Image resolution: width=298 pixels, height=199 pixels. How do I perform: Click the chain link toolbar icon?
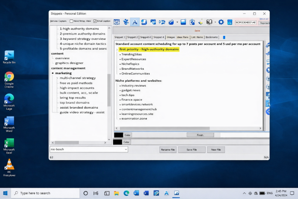click(x=162, y=22)
